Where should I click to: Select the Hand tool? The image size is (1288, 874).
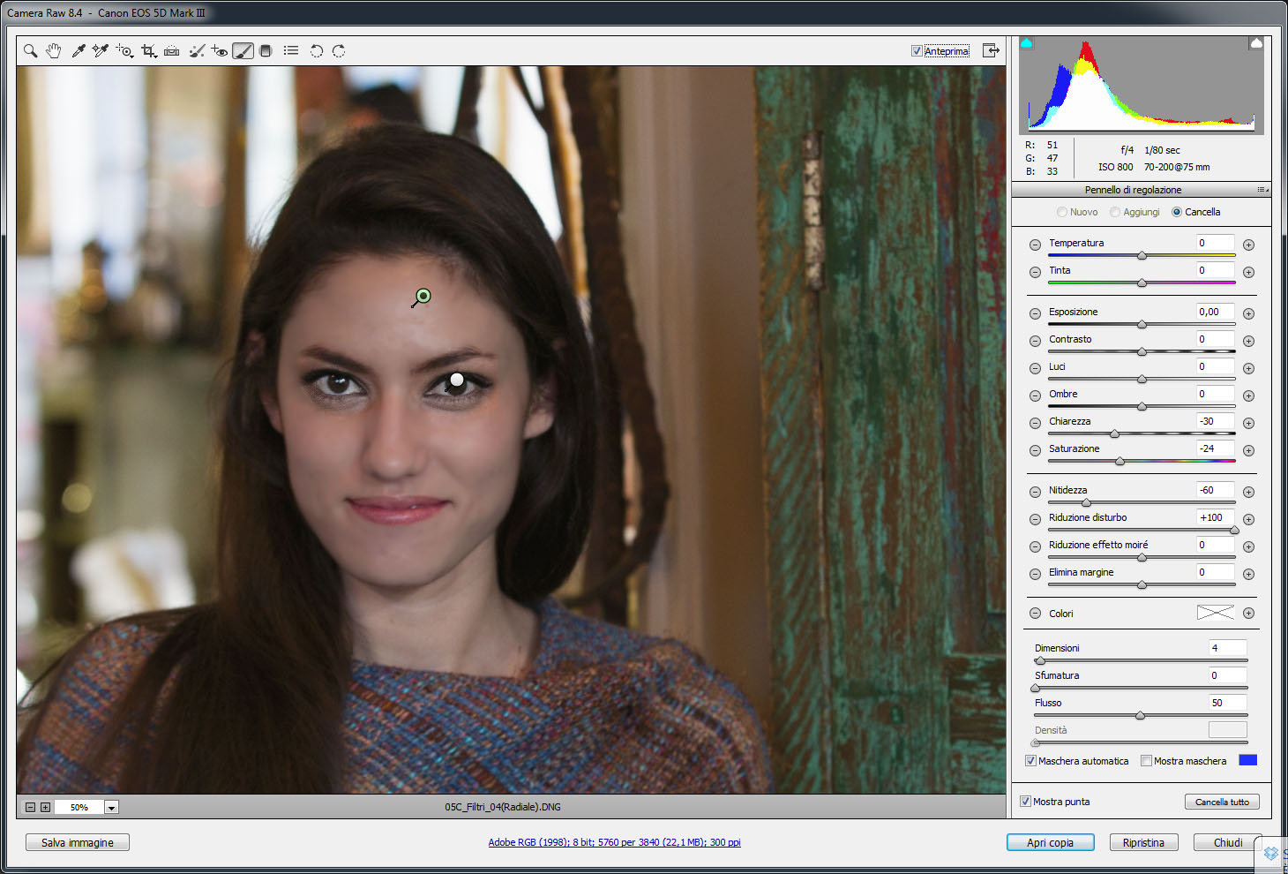[54, 51]
